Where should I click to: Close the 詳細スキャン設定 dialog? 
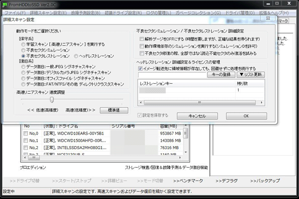click(268, 18)
